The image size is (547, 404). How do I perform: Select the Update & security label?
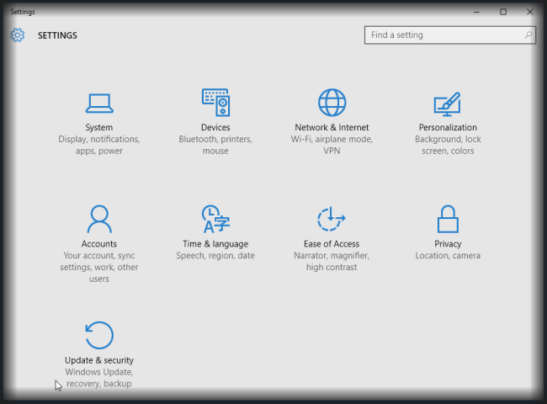point(99,360)
